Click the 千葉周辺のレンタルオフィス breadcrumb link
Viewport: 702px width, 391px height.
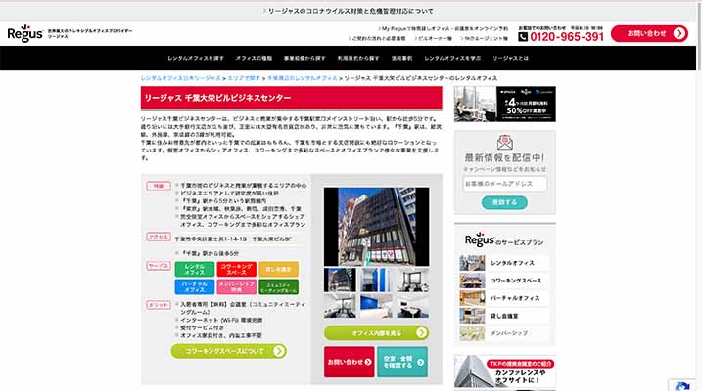coord(303,78)
